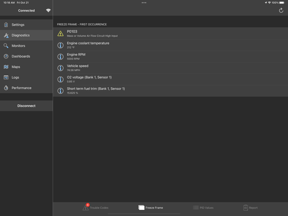Click info icon for O2 voltage
Screen dimensions: 288x216
(x=60, y=79)
